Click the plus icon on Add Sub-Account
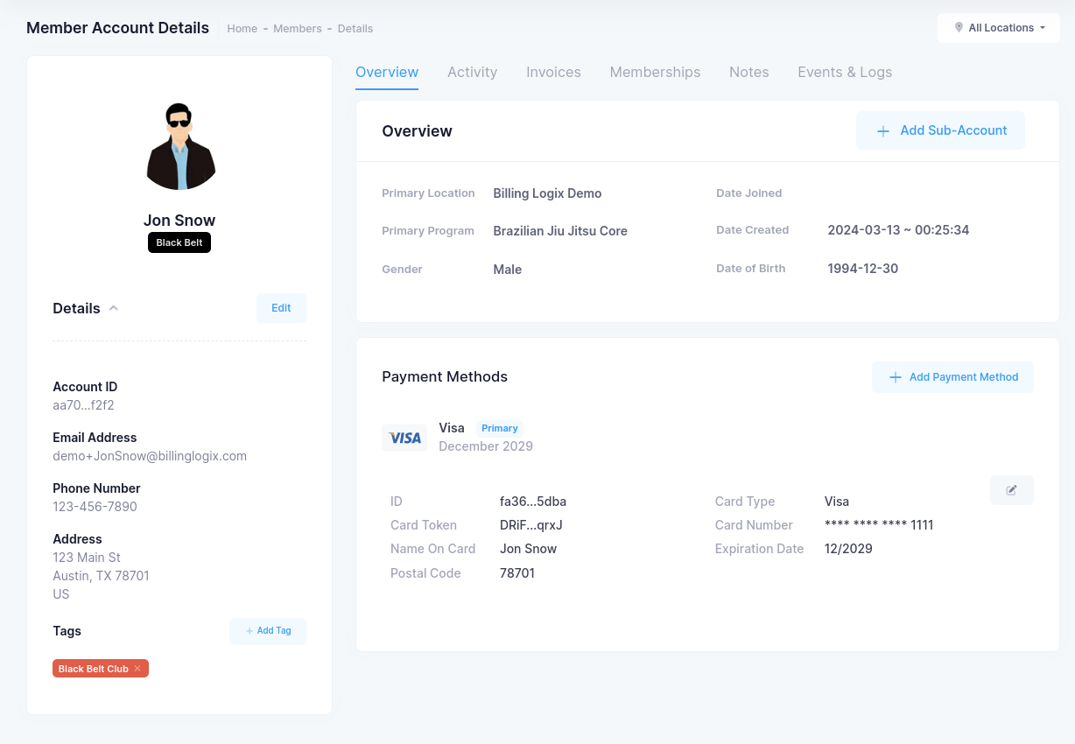Image resolution: width=1075 pixels, height=744 pixels. click(x=882, y=130)
